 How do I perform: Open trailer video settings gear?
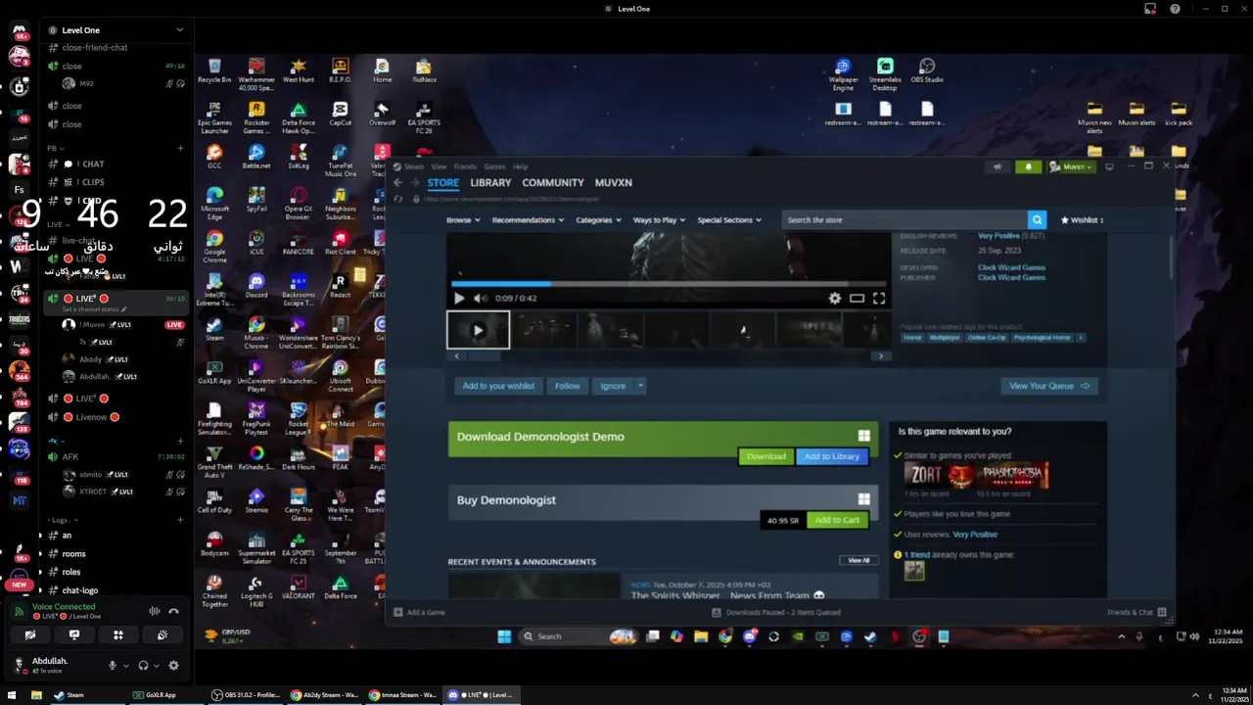835,299
